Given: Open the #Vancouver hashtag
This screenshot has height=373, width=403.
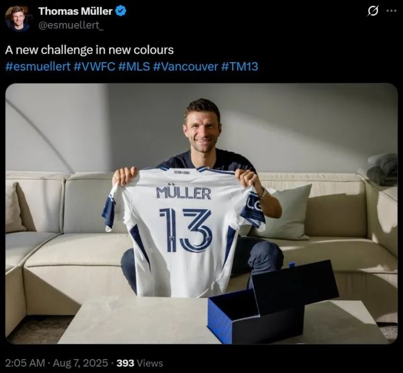Looking at the screenshot, I should point(185,67).
